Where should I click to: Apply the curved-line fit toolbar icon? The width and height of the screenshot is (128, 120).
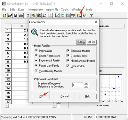[x=62, y=16]
